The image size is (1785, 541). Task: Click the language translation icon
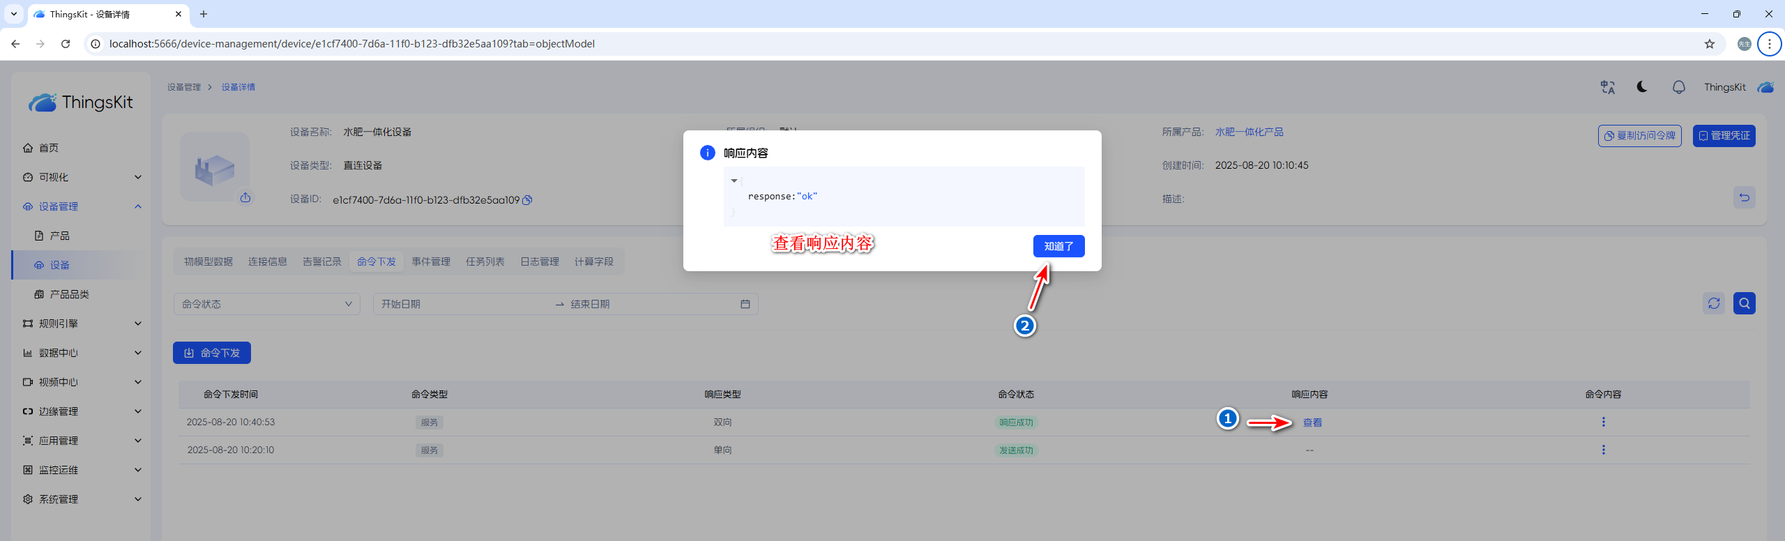[1608, 87]
